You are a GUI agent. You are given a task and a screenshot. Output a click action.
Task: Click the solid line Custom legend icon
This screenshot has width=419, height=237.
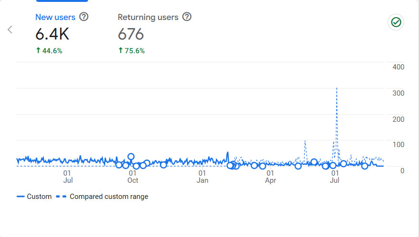tap(20, 197)
